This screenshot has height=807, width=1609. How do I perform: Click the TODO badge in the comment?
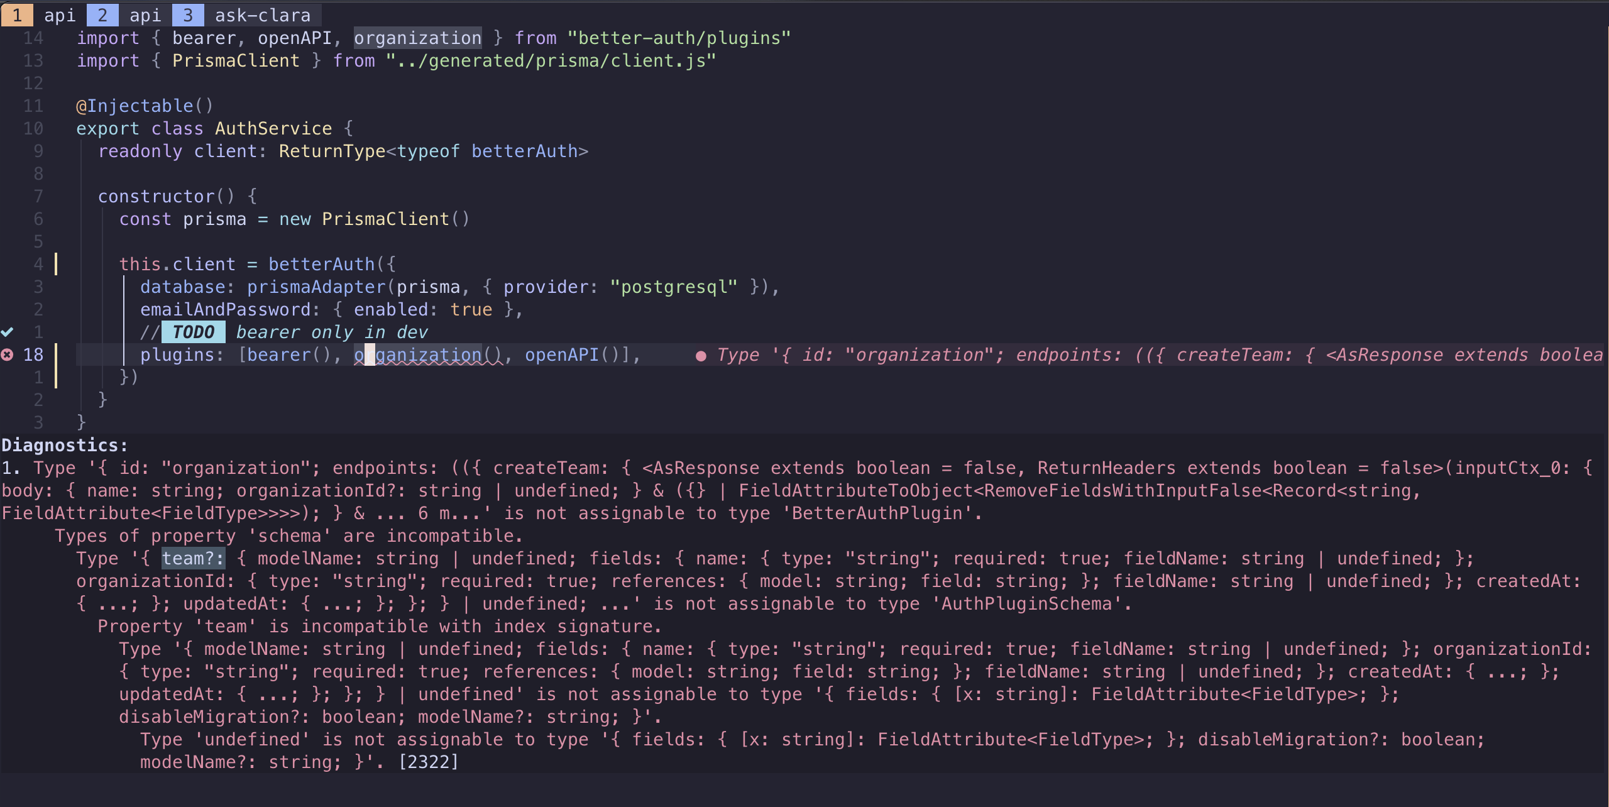point(193,332)
